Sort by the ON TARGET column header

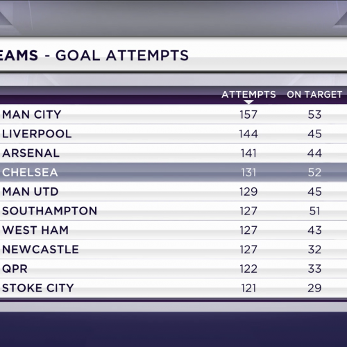(x=314, y=94)
